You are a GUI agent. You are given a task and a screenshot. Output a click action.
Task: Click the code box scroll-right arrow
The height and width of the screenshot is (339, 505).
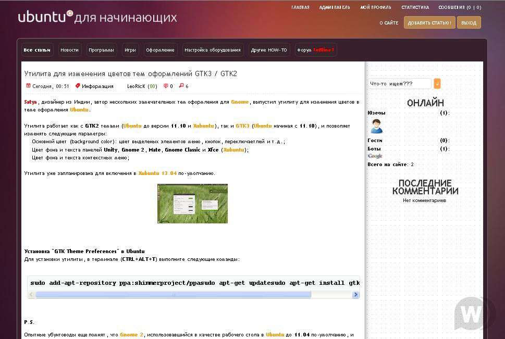coord(355,295)
